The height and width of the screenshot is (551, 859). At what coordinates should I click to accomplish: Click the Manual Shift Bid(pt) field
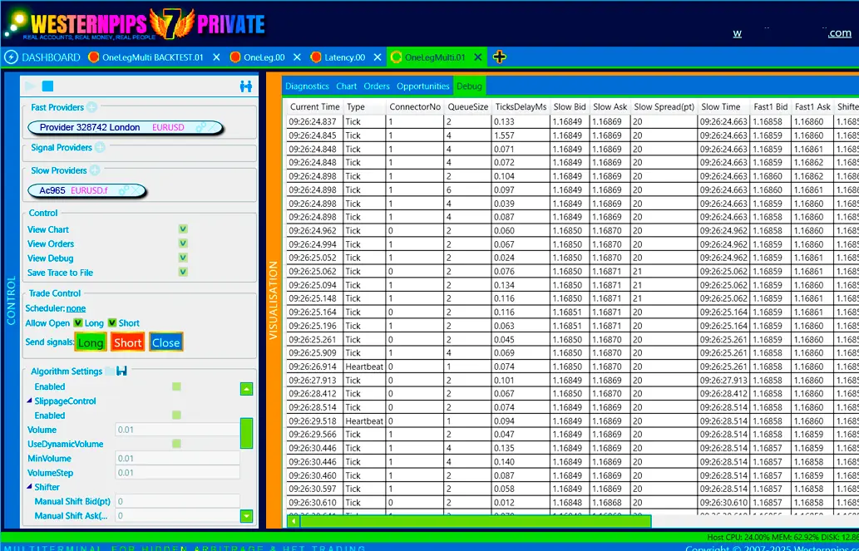(177, 500)
